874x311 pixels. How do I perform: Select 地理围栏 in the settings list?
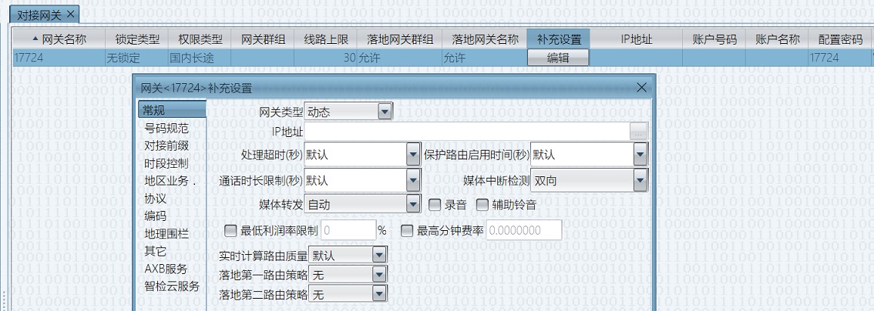(x=166, y=234)
